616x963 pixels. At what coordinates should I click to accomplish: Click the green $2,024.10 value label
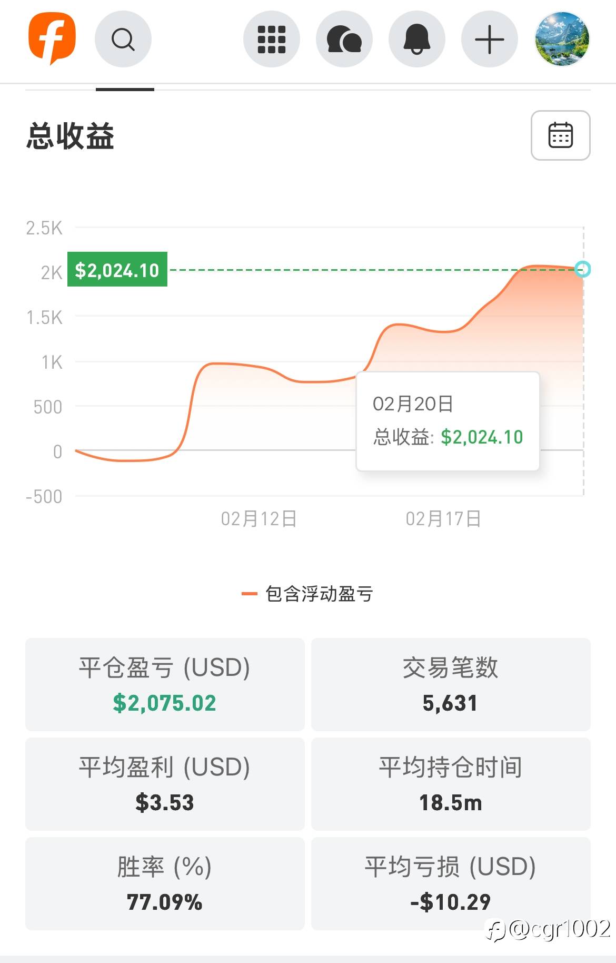point(117,270)
